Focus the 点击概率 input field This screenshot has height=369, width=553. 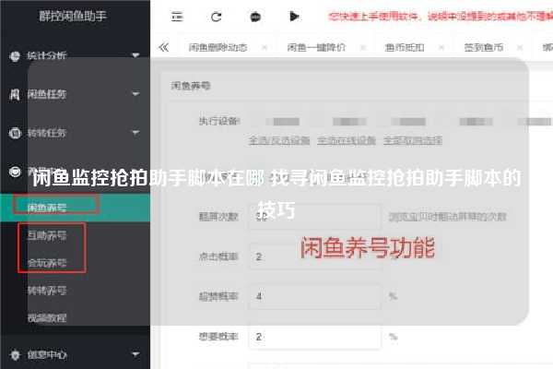pos(315,256)
